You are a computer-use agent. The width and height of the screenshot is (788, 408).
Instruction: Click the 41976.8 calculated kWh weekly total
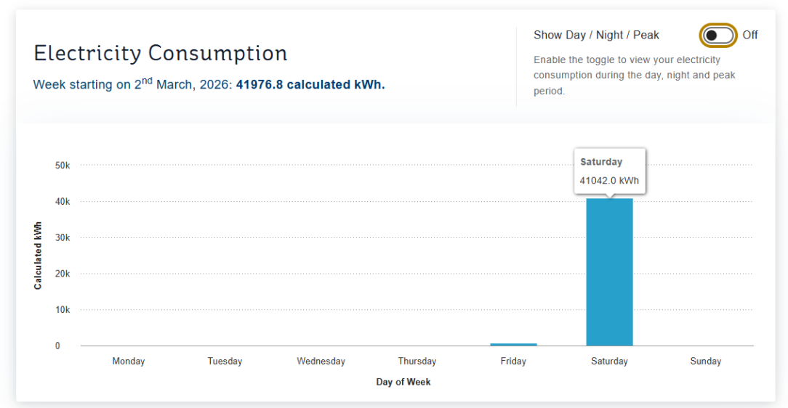pyautogui.click(x=310, y=84)
